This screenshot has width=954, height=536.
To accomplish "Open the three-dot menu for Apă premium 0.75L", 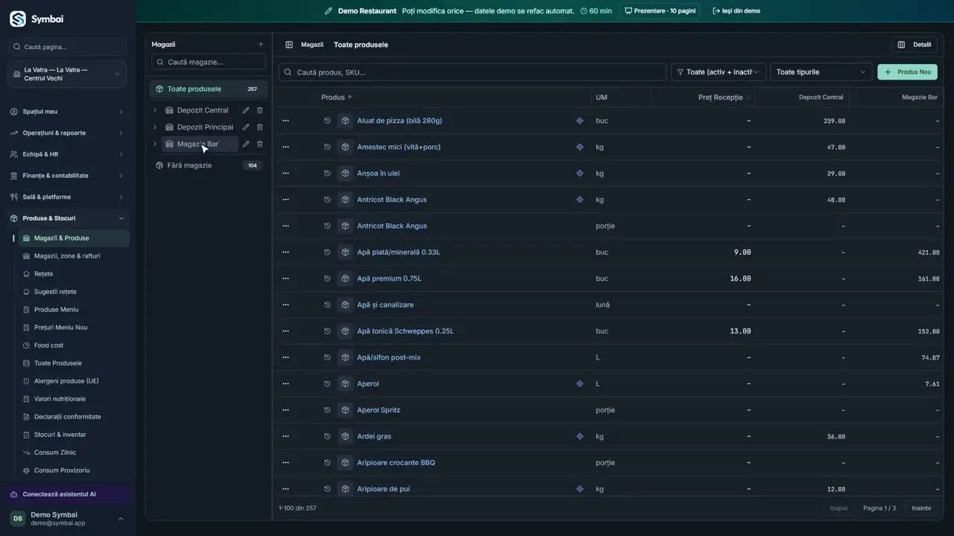I will pyautogui.click(x=285, y=278).
